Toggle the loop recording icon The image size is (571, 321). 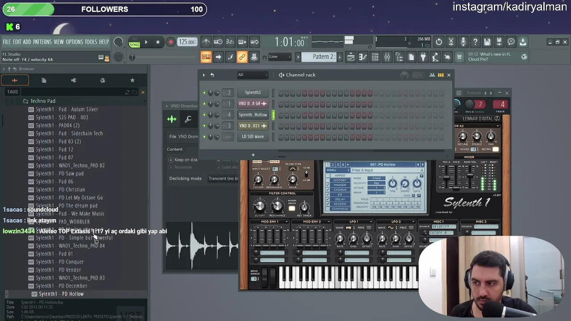[x=254, y=42]
